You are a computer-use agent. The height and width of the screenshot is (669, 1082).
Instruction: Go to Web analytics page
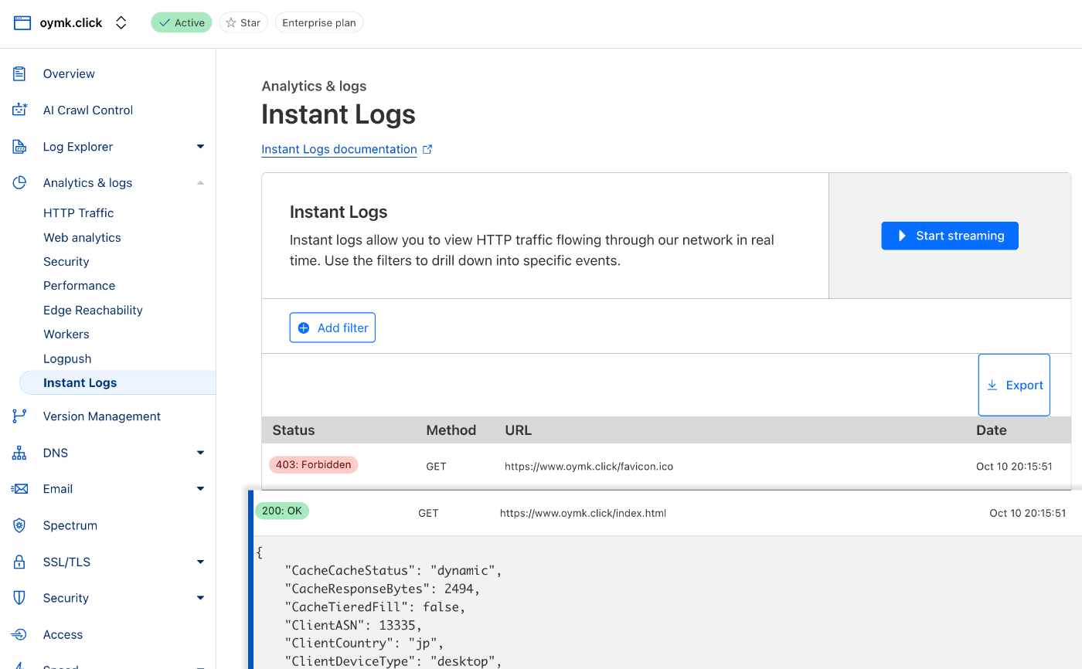tap(82, 238)
